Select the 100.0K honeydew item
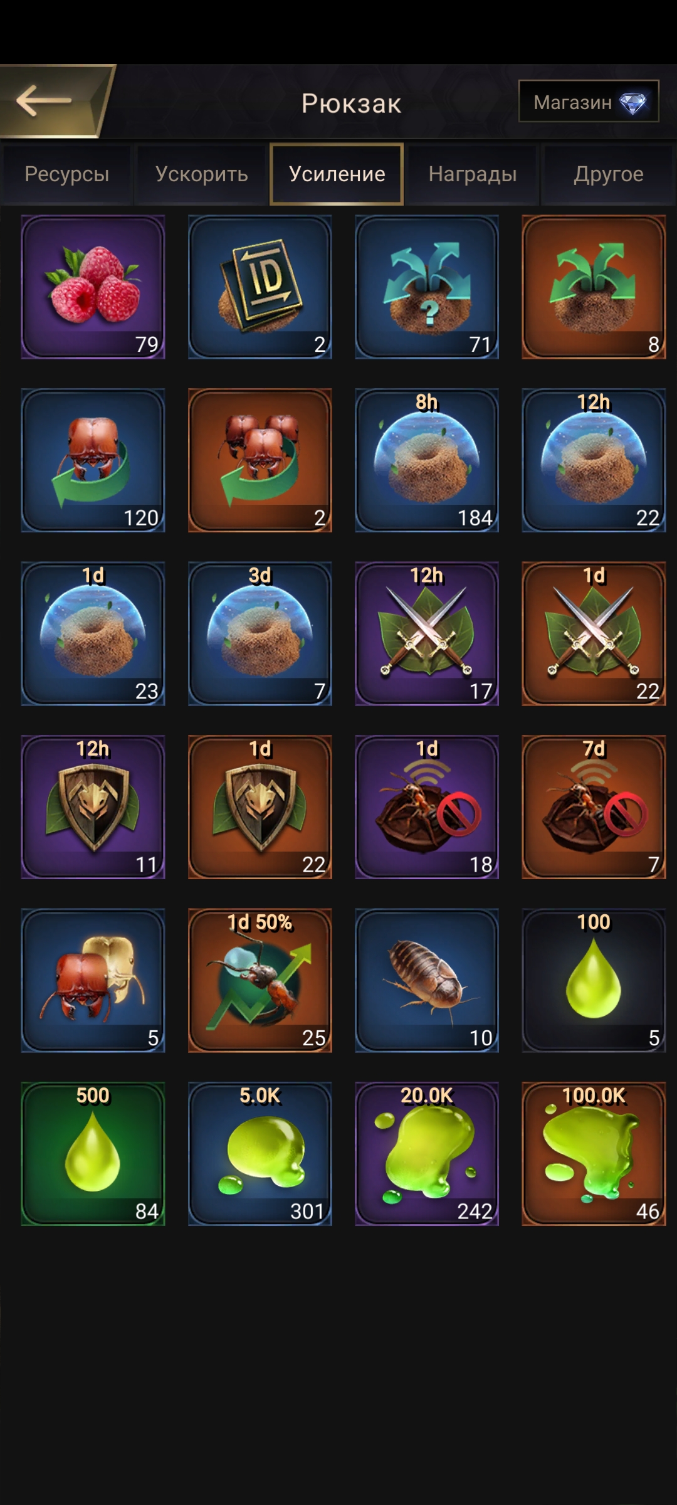This screenshot has width=677, height=1505. [x=594, y=1154]
